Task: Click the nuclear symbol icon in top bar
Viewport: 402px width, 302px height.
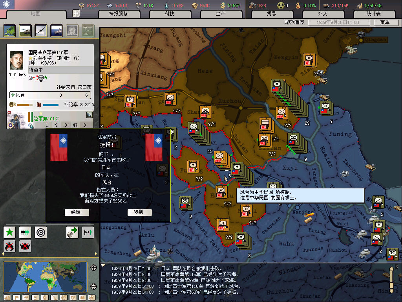Action: pyautogui.click(x=281, y=6)
